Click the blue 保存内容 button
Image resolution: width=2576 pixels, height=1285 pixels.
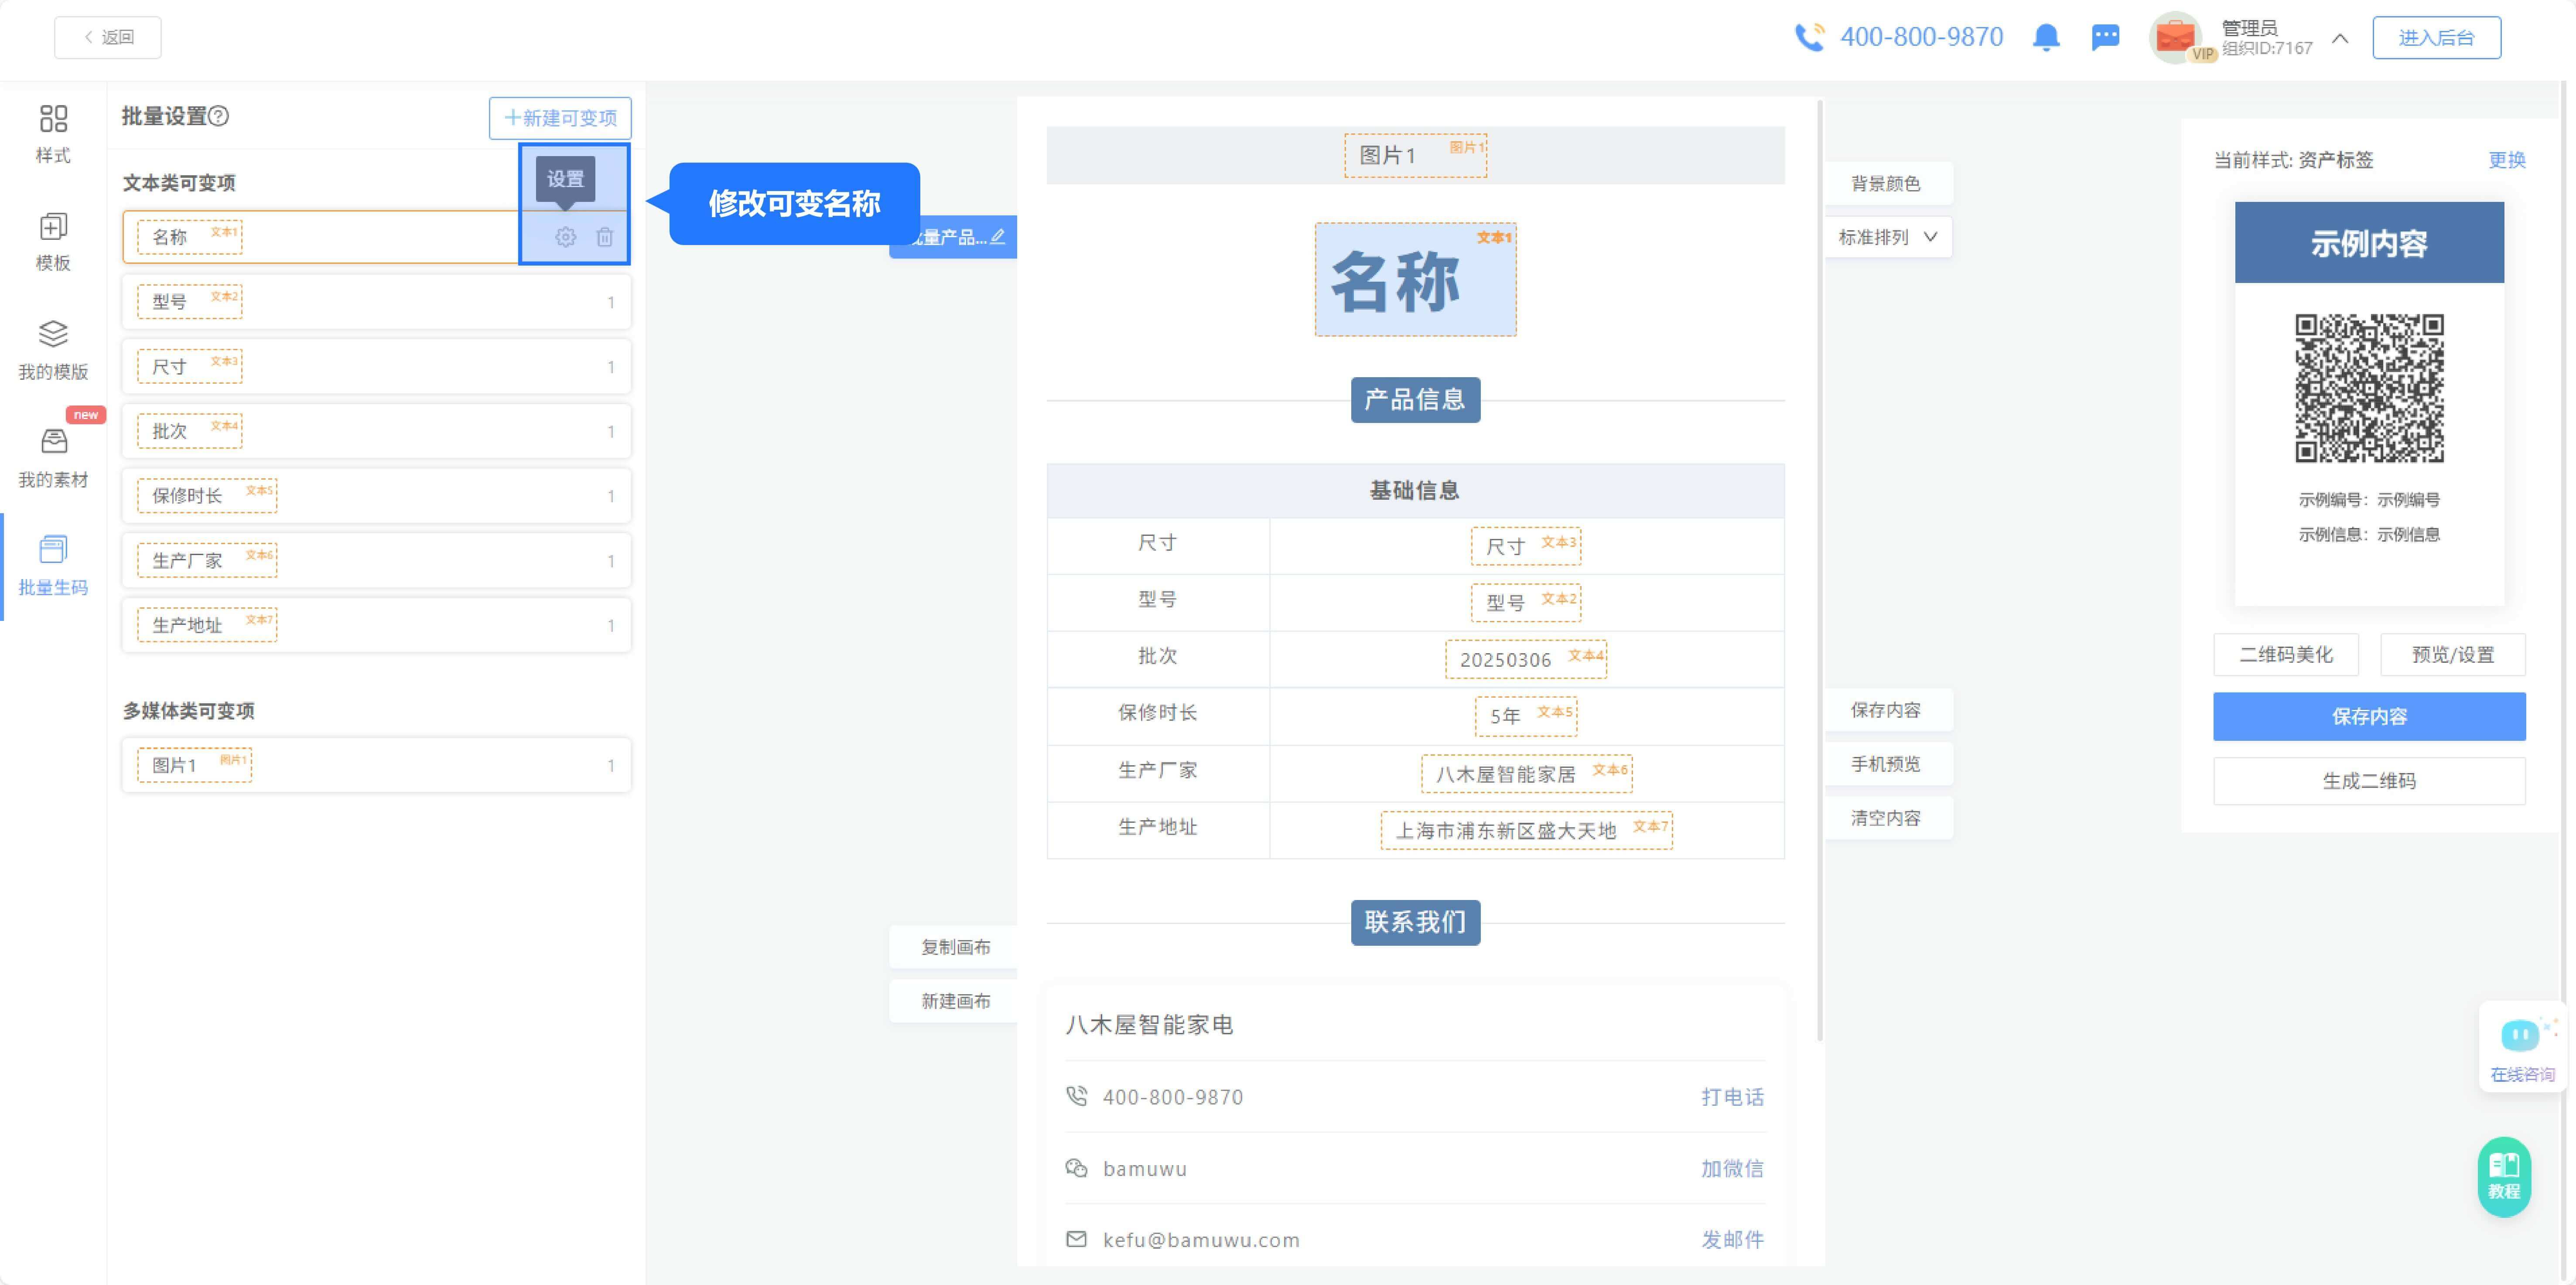[x=2368, y=716]
